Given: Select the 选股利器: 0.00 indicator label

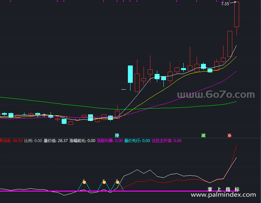Looking at the screenshot, I should click(110, 141).
